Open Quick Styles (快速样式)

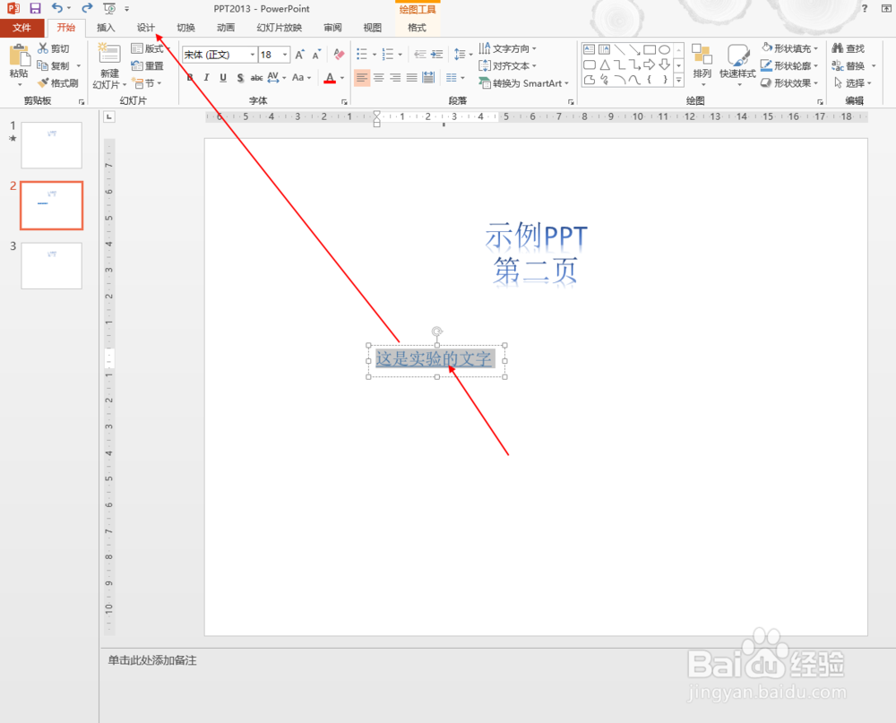737,65
